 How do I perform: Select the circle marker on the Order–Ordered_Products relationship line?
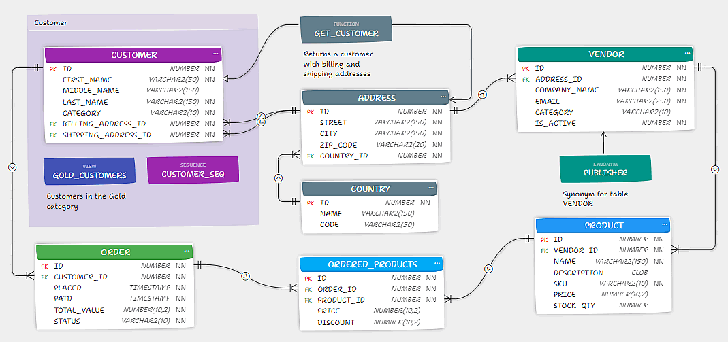(245, 276)
